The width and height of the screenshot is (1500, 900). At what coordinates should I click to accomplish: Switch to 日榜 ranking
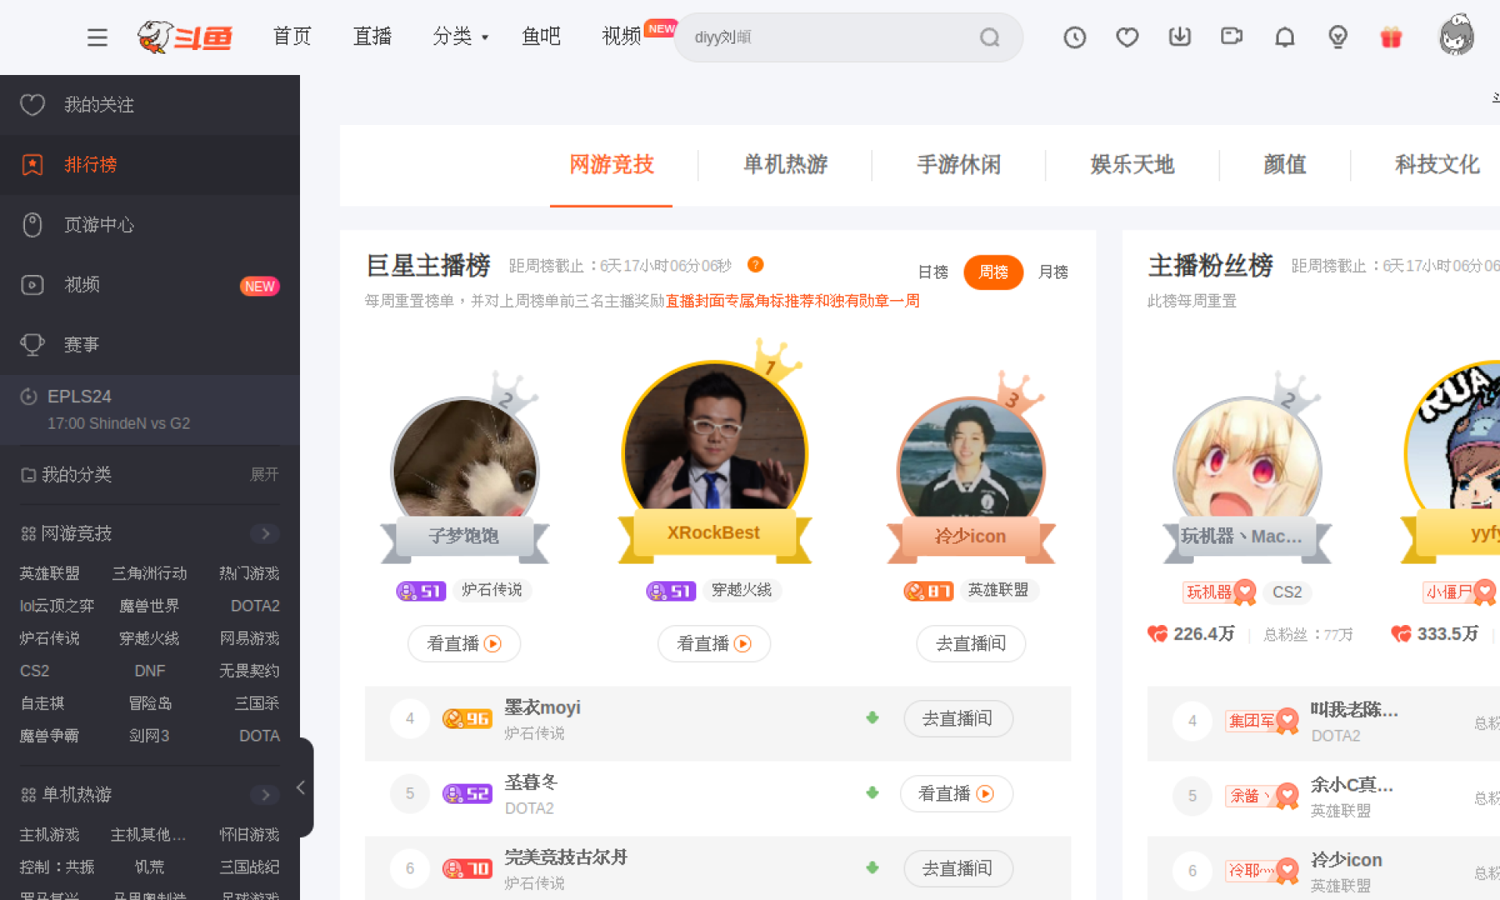click(x=933, y=272)
